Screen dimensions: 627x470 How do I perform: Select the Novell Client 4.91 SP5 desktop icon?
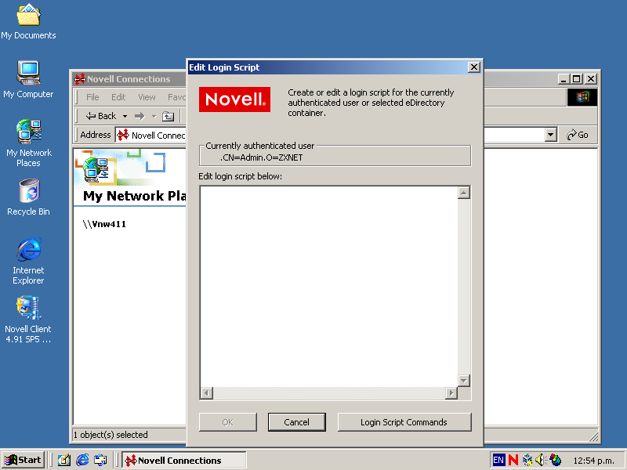coord(28,320)
